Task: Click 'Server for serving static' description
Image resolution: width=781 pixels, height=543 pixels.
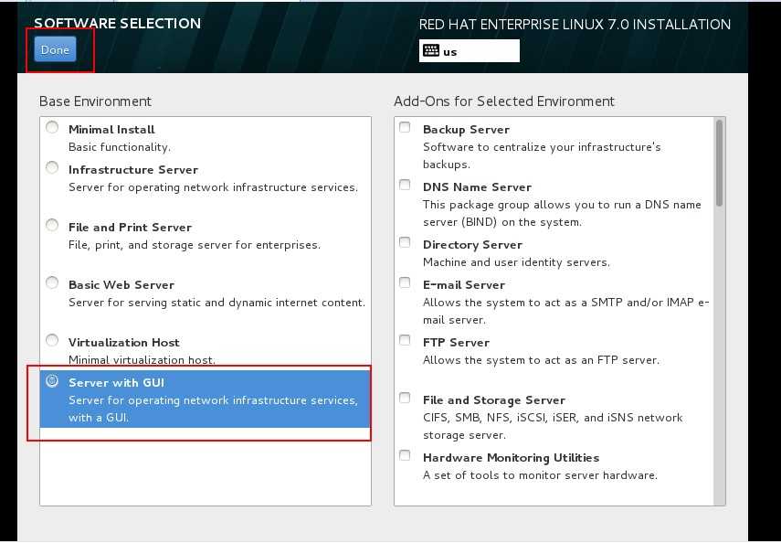Action: pos(216,303)
